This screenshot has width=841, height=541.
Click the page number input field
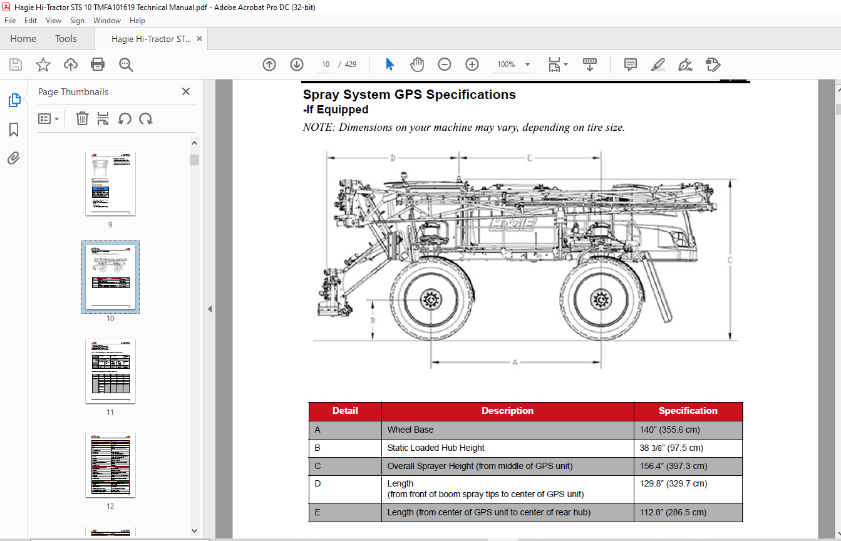pos(326,64)
